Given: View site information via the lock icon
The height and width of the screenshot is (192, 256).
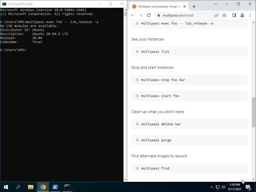Looking at the screenshot, I should [x=159, y=15].
